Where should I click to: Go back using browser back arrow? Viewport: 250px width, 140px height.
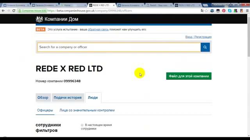click(3, 10)
